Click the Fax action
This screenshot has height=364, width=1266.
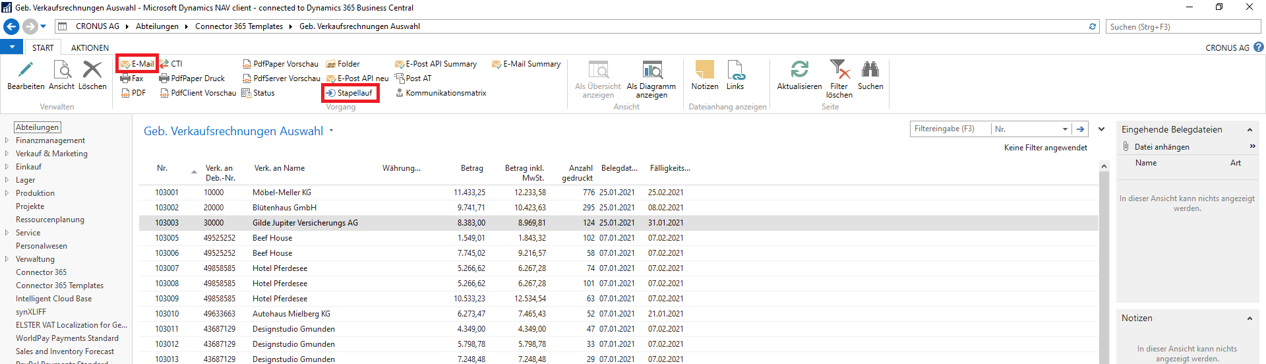point(132,78)
